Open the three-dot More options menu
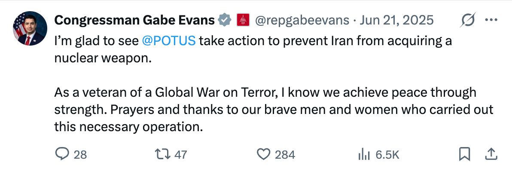Image resolution: width=512 pixels, height=172 pixels. [491, 20]
